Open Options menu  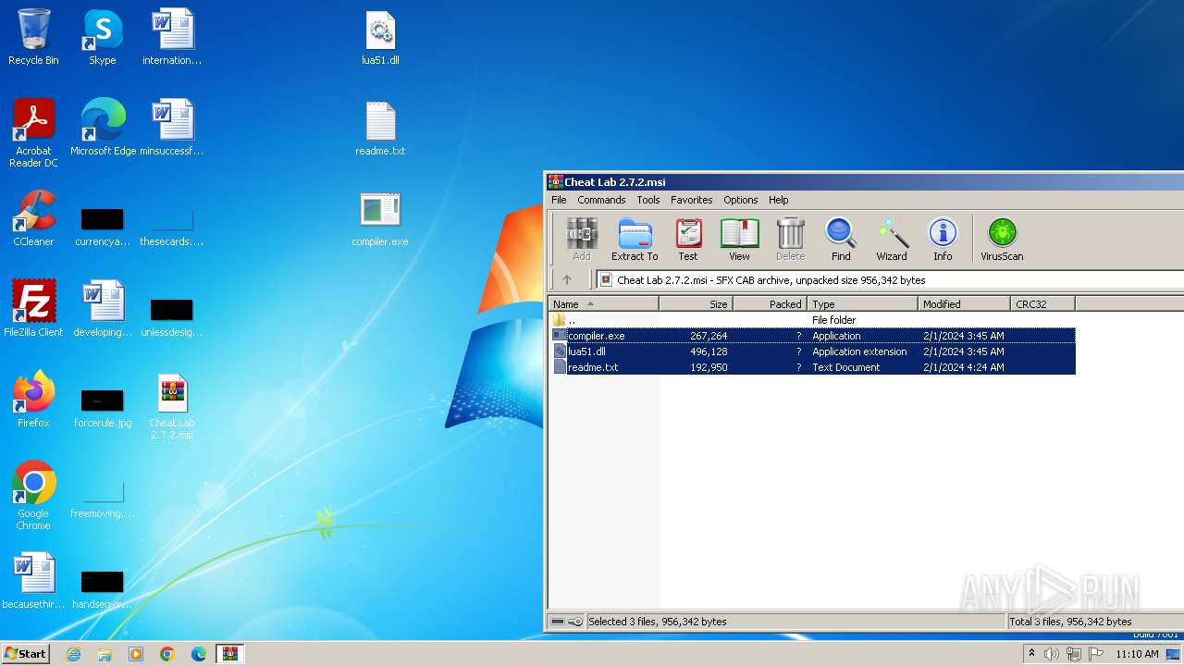tap(740, 200)
